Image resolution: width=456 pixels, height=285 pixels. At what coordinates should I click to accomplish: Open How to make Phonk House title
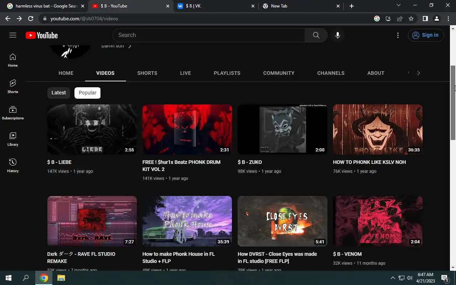(178, 258)
